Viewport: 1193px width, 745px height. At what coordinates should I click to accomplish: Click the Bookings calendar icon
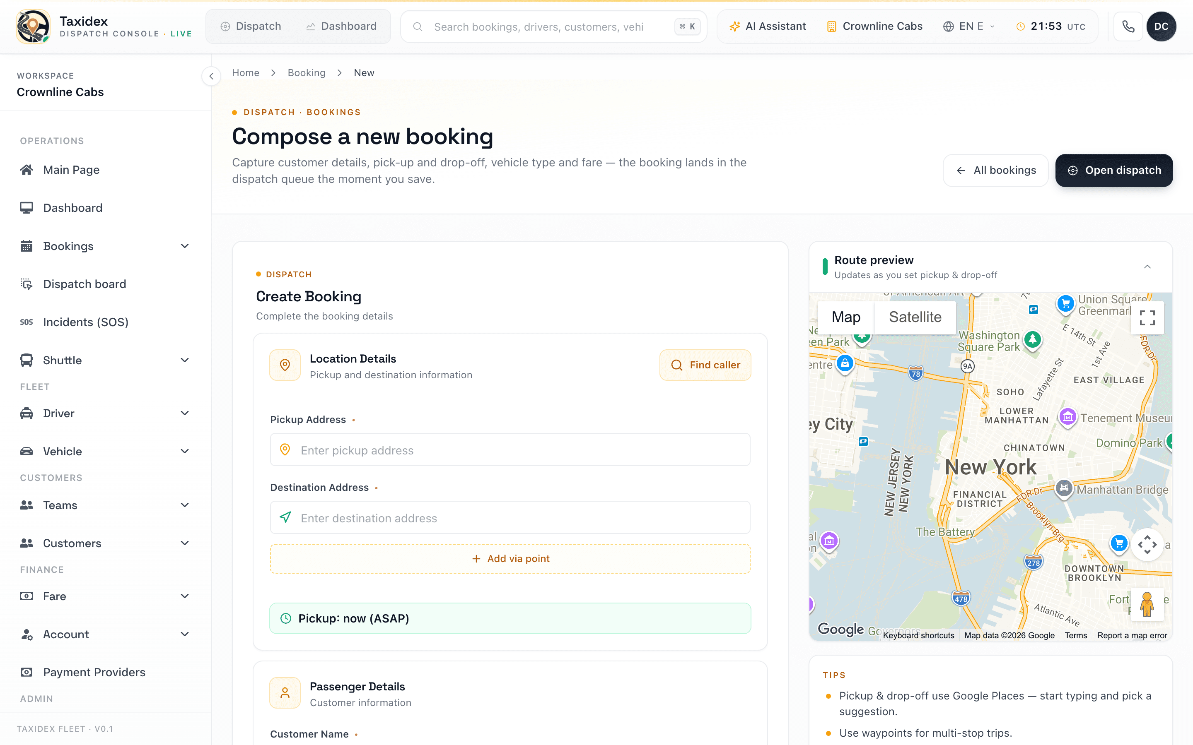(x=27, y=246)
